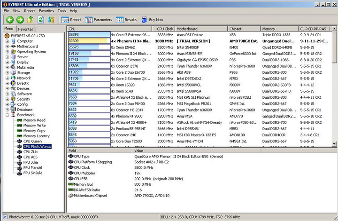This screenshot has width=338, height=221.
Task: Select the 2x Core 2 Duo E6700 row
Action: point(200,72)
